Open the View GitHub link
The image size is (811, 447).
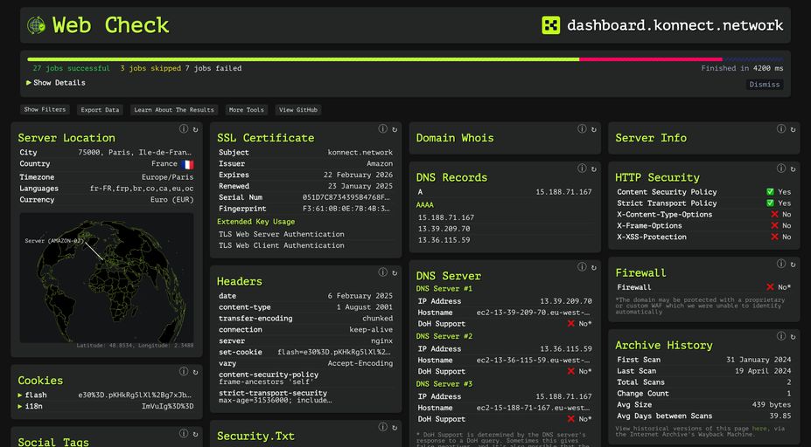298,110
